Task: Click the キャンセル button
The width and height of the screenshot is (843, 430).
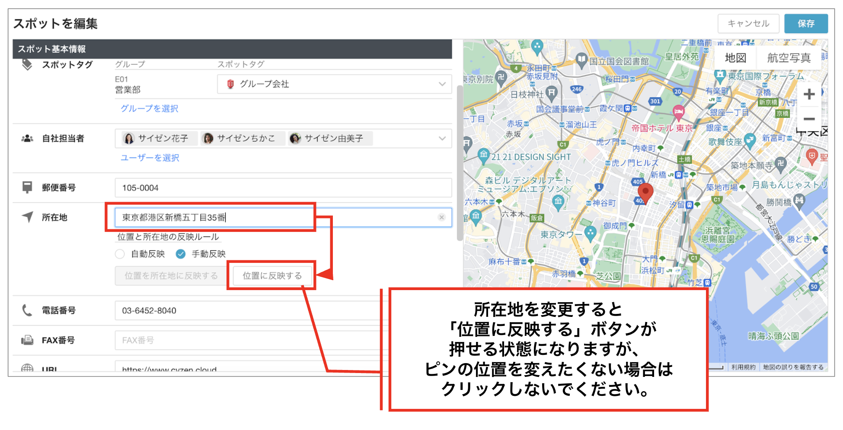Action: pyautogui.click(x=748, y=24)
